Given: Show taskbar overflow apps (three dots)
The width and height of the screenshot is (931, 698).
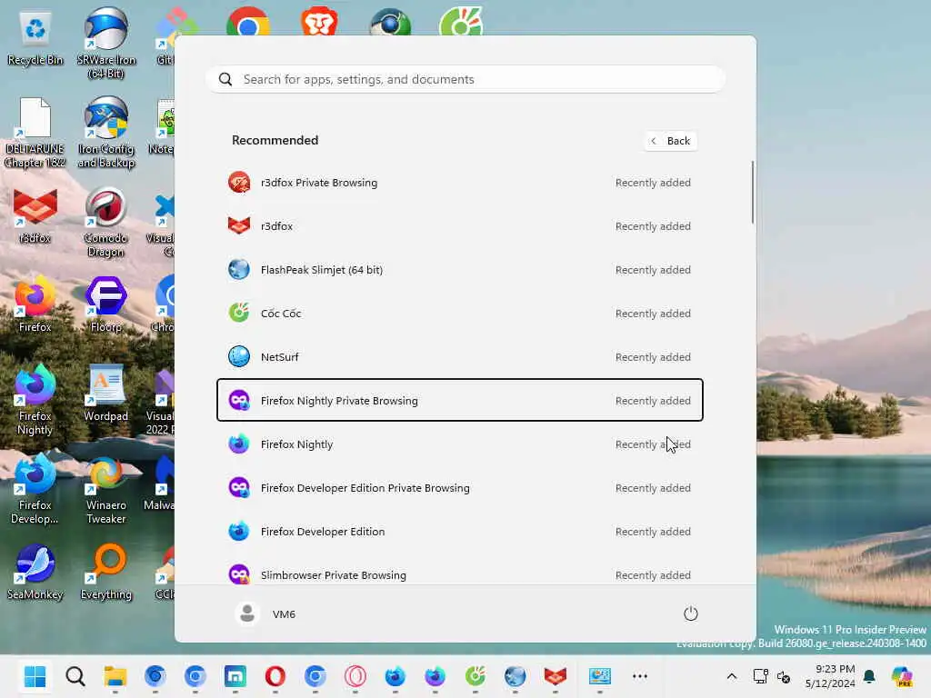Looking at the screenshot, I should [x=639, y=676].
